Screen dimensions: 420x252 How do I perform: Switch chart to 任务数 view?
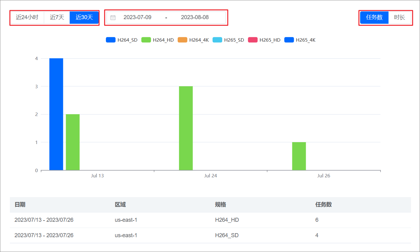[374, 17]
